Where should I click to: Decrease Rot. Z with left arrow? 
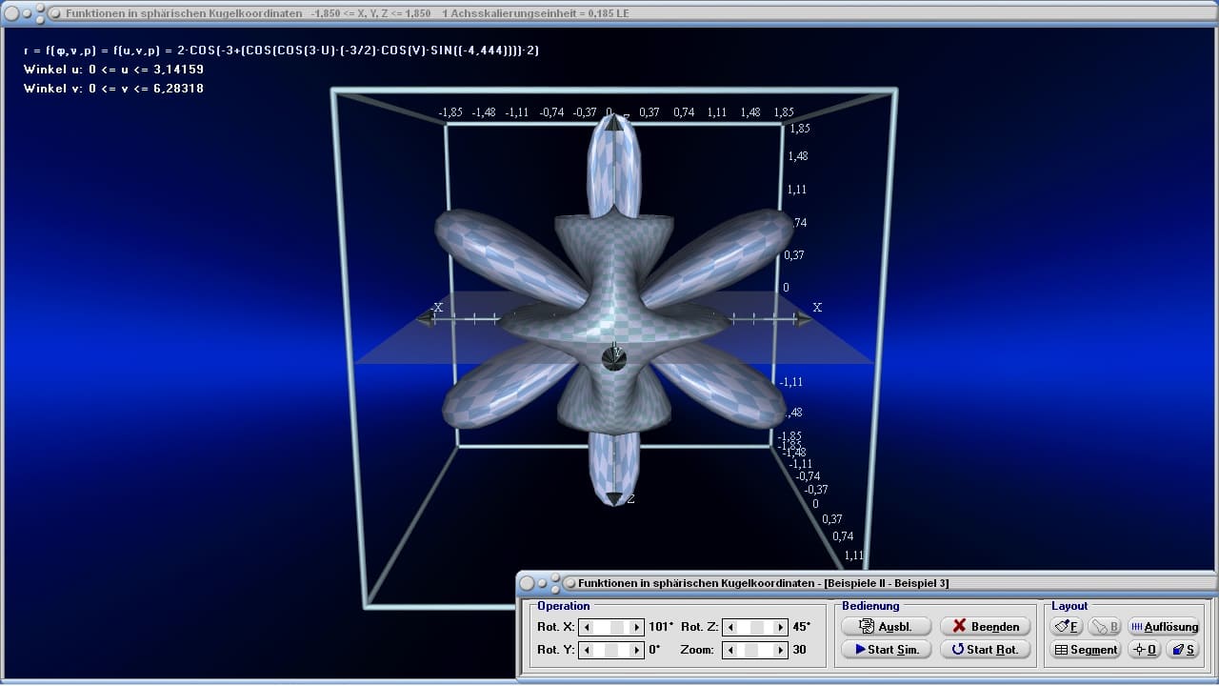click(x=729, y=627)
